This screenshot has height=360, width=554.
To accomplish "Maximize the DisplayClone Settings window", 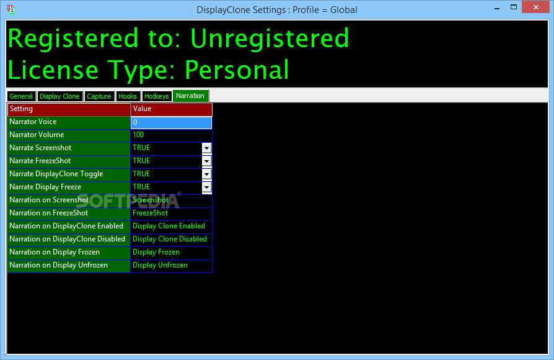I will (x=514, y=7).
